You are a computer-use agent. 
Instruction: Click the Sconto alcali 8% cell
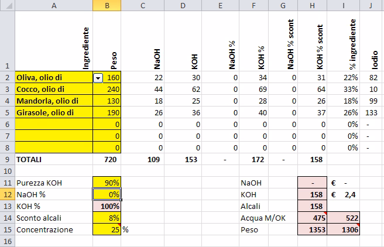(x=107, y=218)
